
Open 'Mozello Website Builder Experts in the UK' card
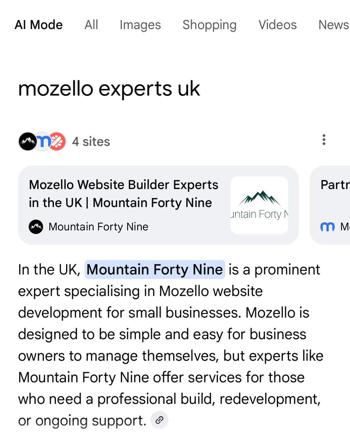[158, 205]
